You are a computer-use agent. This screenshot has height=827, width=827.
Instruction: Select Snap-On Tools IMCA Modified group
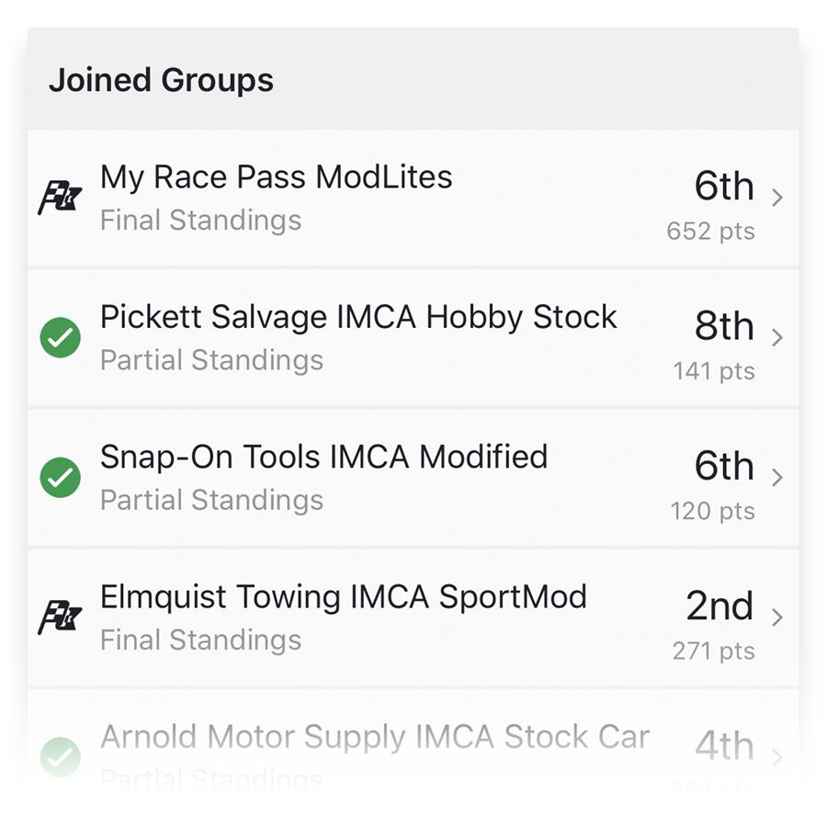[413, 478]
